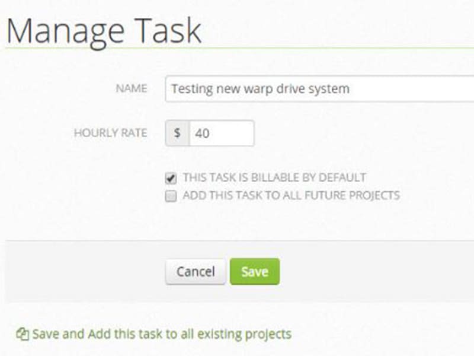Click the HOURLY RATE field label

click(110, 133)
